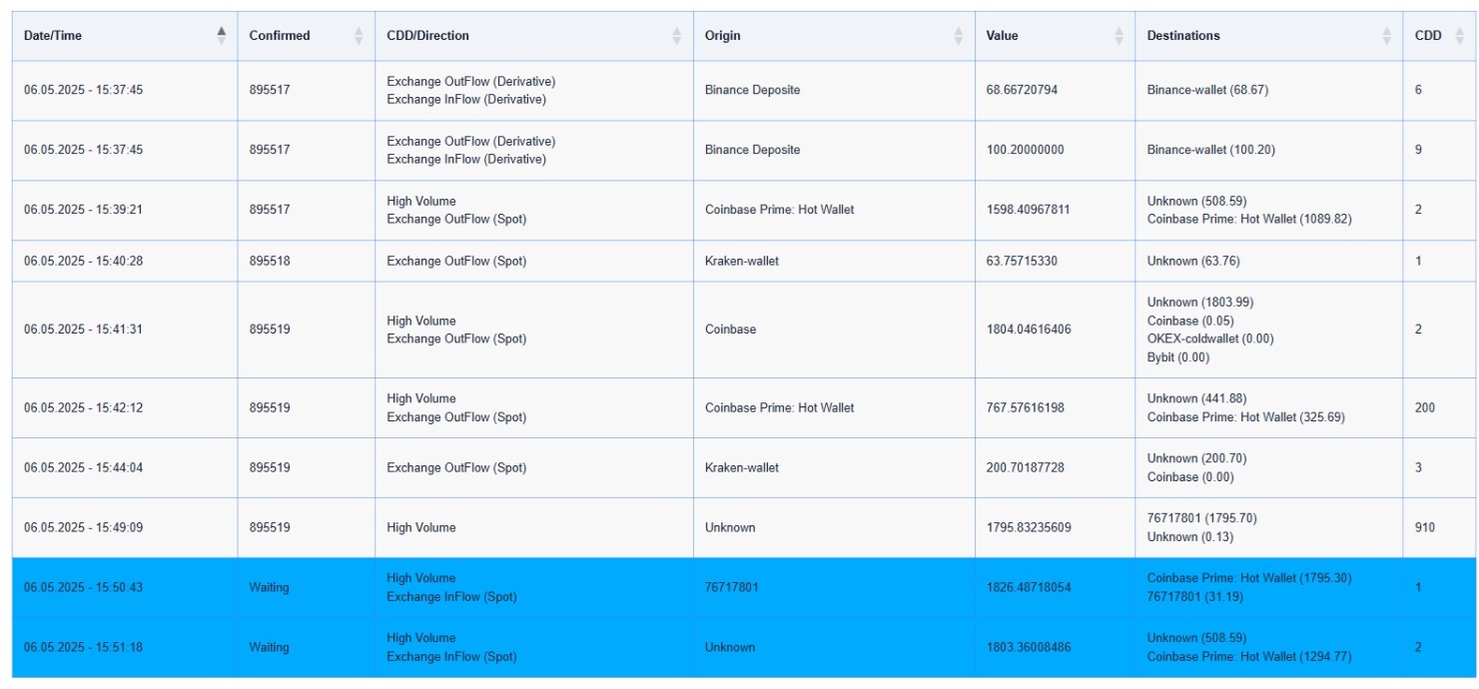
Task: Click the Confirmed header label
Action: tap(280, 36)
